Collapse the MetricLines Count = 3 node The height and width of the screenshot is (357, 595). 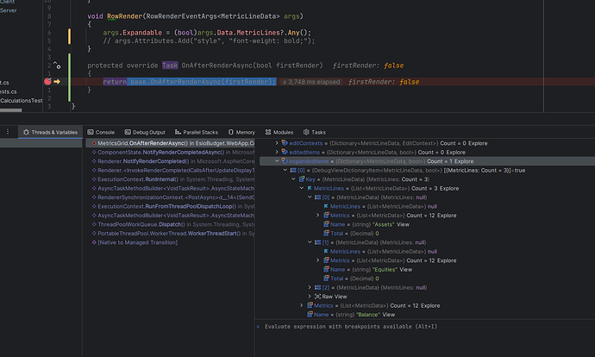pos(301,188)
